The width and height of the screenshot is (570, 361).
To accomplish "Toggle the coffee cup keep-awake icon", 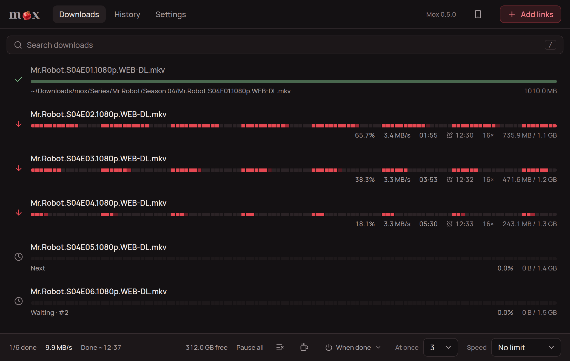I will coord(304,347).
